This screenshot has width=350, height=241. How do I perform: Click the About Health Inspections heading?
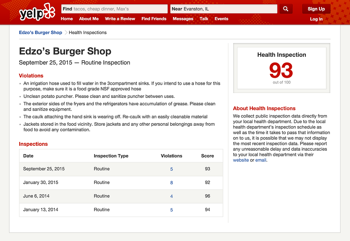[264, 108]
